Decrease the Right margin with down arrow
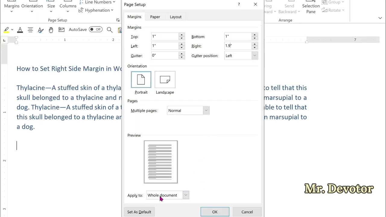This screenshot has height=217, width=386. pos(255,48)
